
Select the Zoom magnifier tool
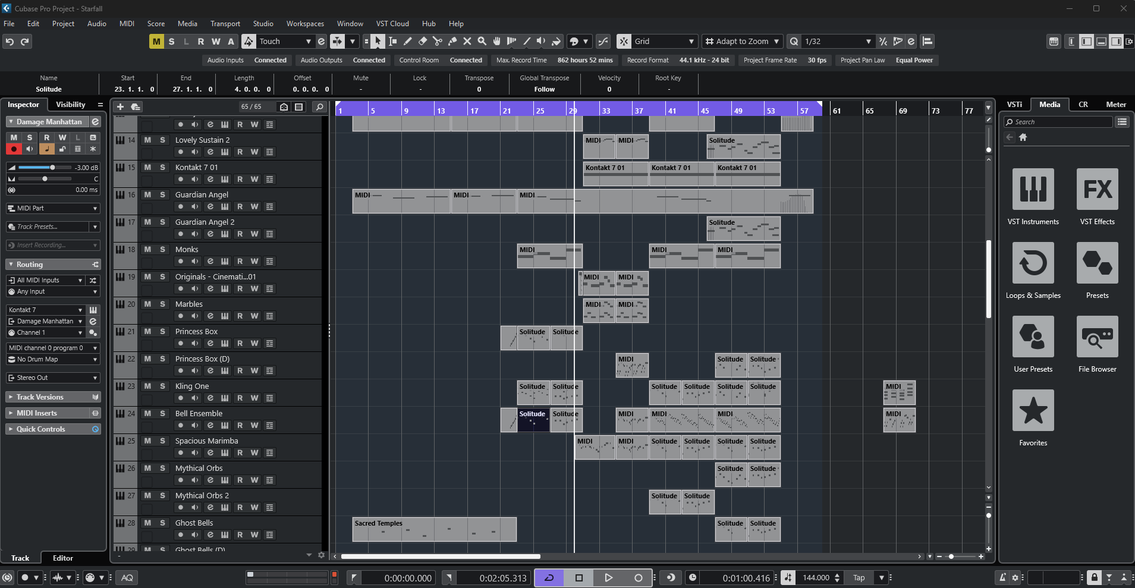(482, 42)
